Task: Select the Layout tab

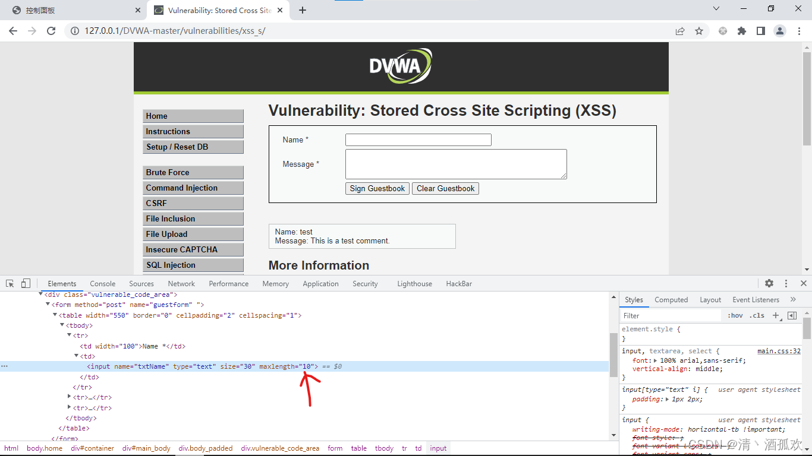Action: 710,299
